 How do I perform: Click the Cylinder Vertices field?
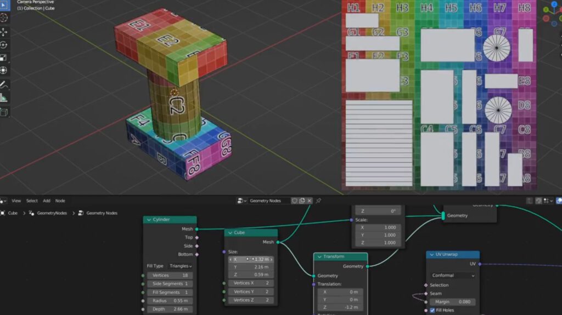(170, 275)
